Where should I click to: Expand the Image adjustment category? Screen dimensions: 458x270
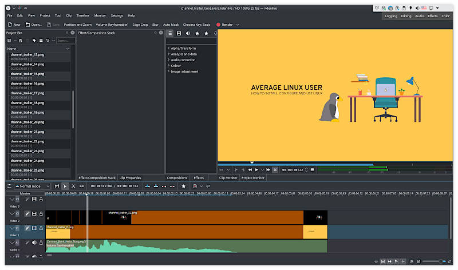[x=168, y=72]
